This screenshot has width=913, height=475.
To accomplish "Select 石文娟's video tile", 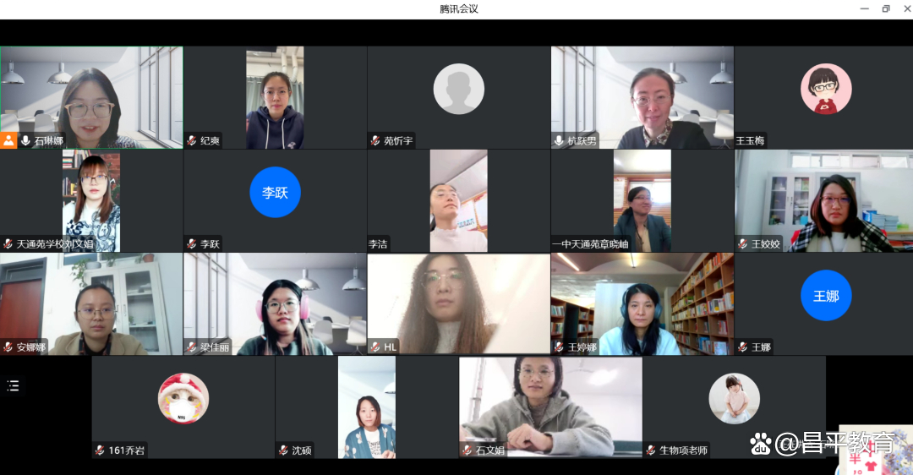I will (x=549, y=406).
